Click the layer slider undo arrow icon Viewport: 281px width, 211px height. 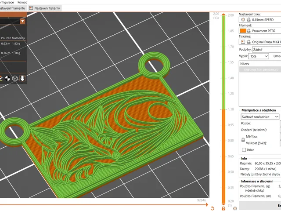tap(213, 208)
